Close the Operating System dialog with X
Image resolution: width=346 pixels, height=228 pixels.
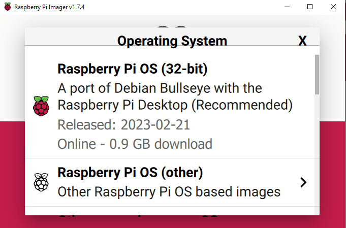[302, 41]
